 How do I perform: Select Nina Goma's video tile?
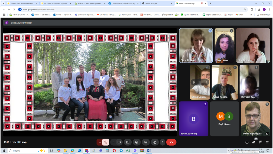tap(253, 45)
